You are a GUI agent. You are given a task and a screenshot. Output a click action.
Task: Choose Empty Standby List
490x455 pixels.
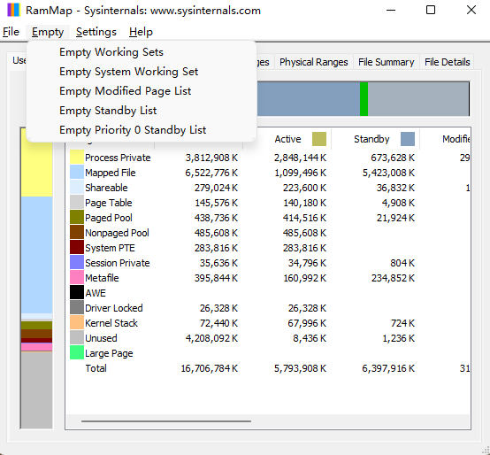(x=142, y=111)
